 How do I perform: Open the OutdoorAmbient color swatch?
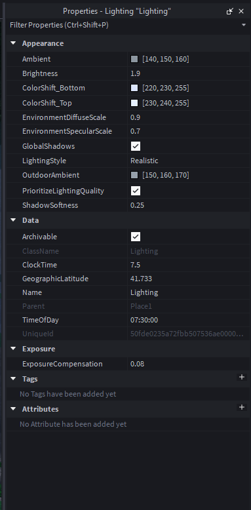coord(134,175)
